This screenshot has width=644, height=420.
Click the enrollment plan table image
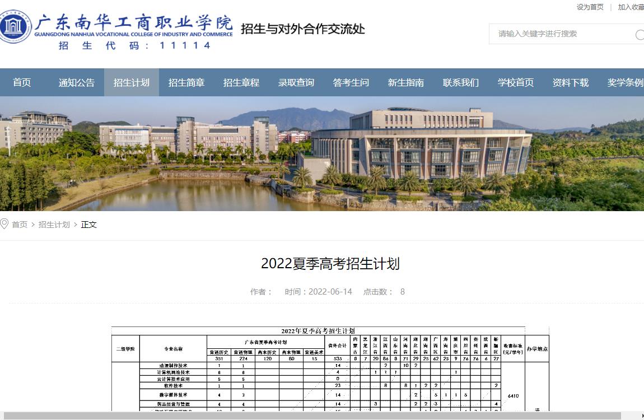click(x=330, y=370)
